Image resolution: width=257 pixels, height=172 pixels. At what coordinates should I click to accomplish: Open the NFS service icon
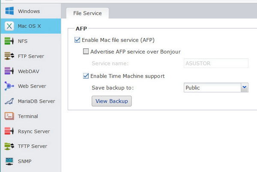(x=9, y=41)
